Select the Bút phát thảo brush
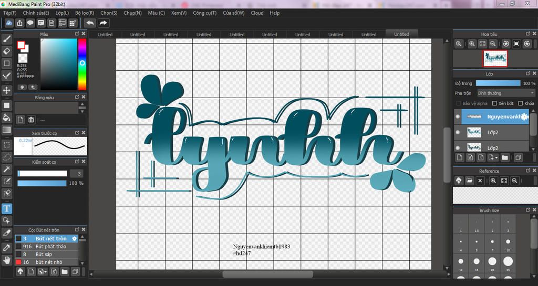 click(47, 246)
